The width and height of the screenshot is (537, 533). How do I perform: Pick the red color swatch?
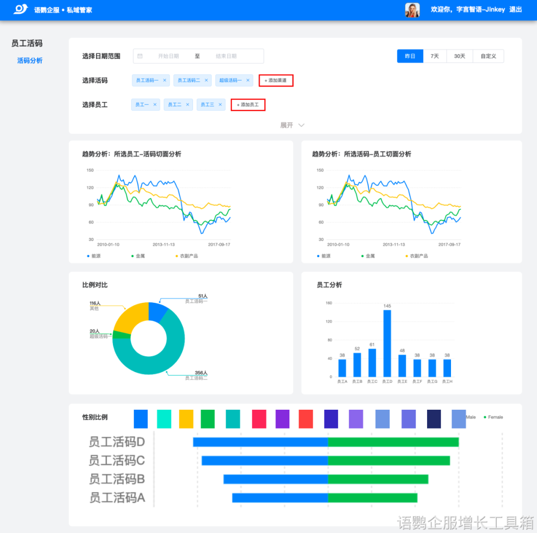tap(306, 419)
